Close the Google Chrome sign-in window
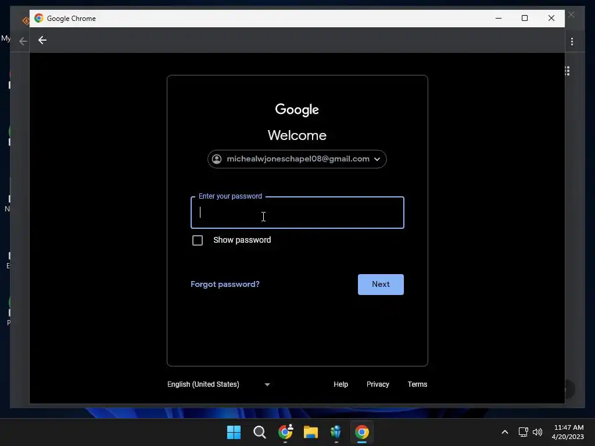Viewport: 595px width, 446px height. click(551, 18)
